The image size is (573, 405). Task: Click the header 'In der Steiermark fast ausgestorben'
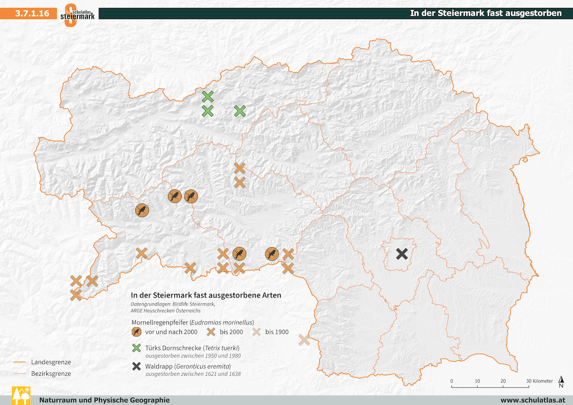point(486,13)
